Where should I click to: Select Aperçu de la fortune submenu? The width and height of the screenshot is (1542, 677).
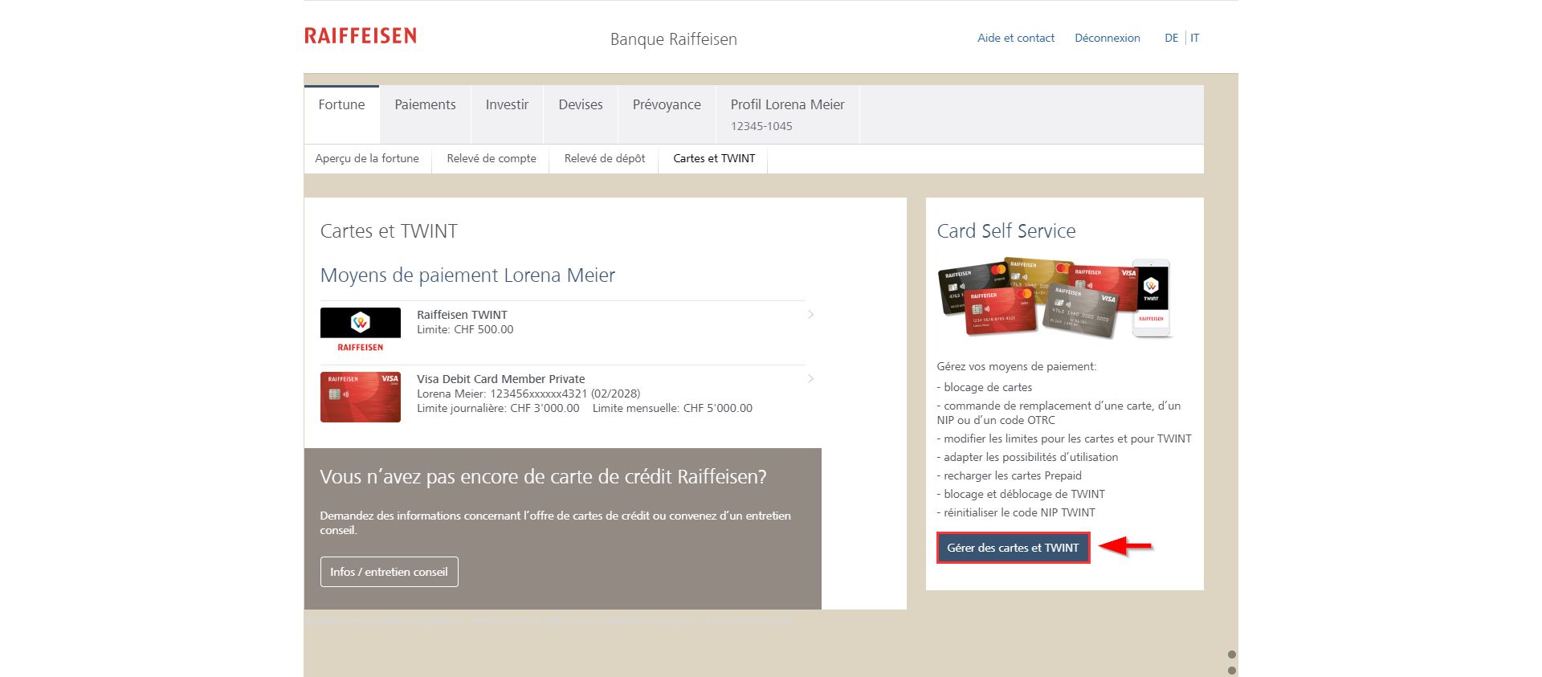click(x=367, y=159)
